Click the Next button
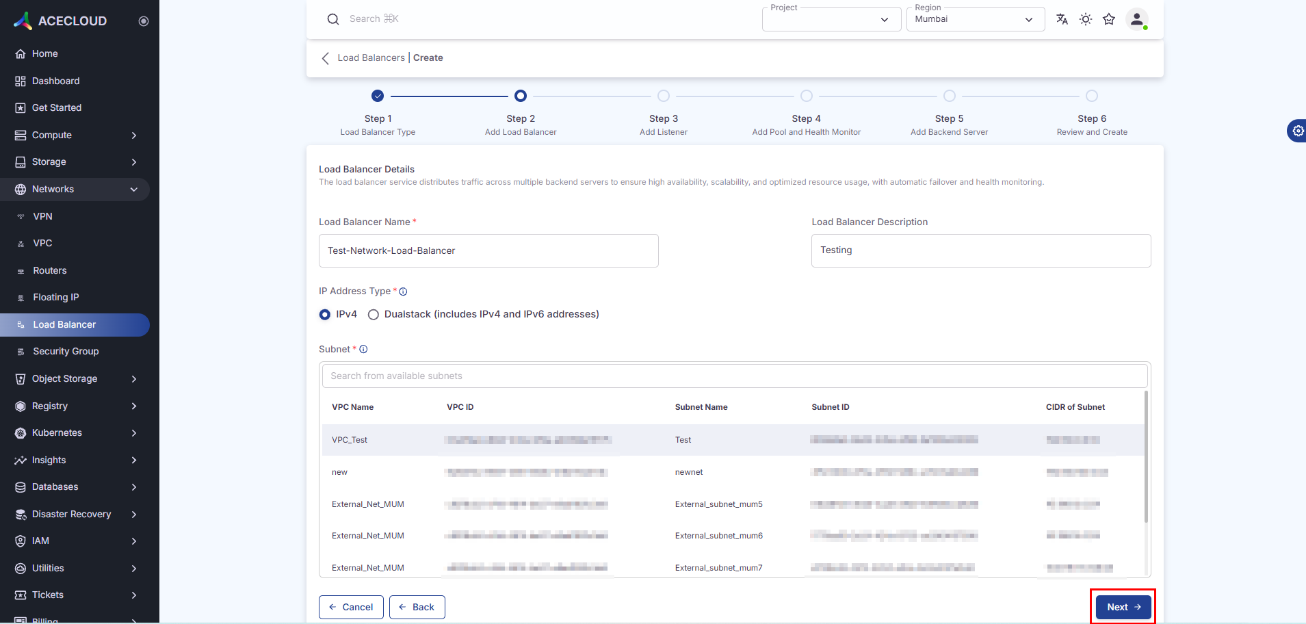The image size is (1306, 624). click(x=1123, y=607)
